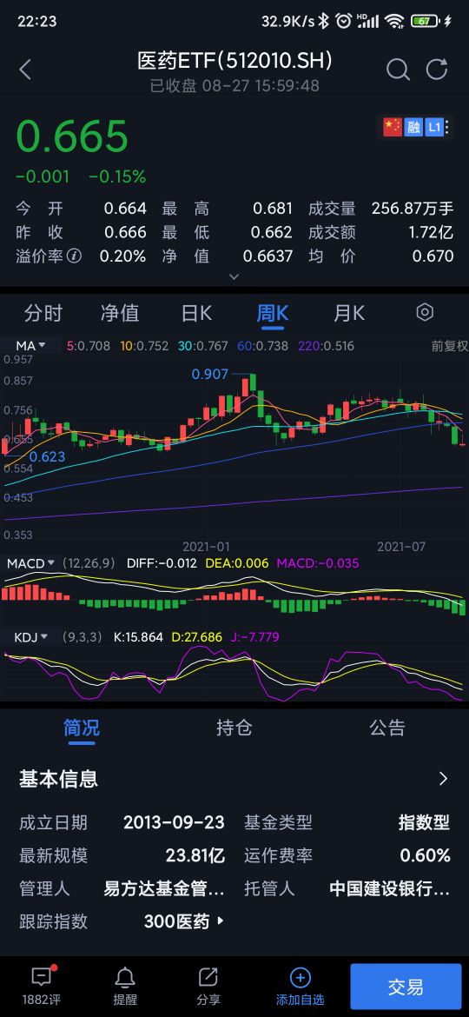Open the MACD indicator dropdown
The image size is (469, 1017).
pyautogui.click(x=30, y=563)
